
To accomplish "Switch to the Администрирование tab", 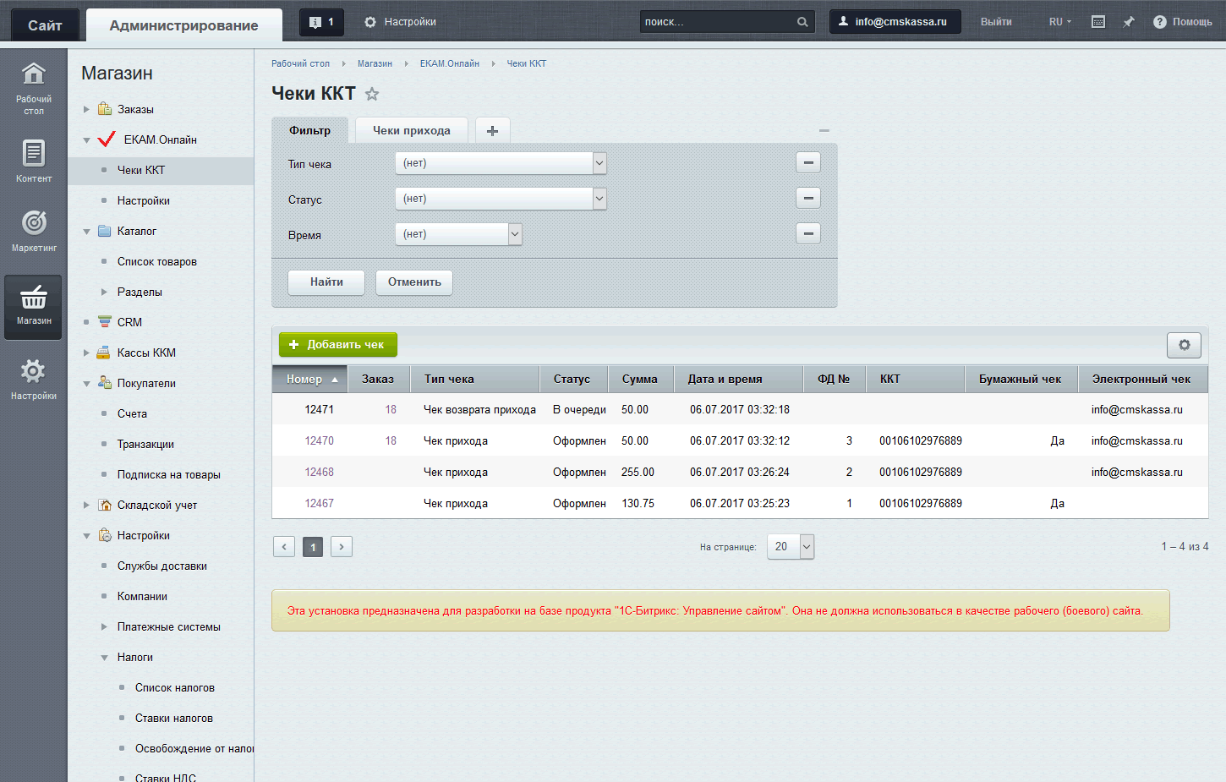I will coord(184,25).
